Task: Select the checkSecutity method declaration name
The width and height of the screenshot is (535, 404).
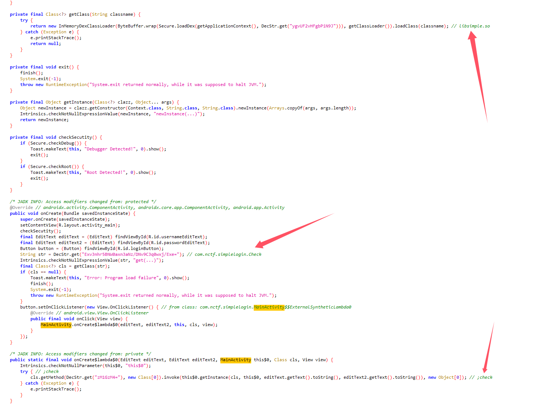Action: [75, 137]
